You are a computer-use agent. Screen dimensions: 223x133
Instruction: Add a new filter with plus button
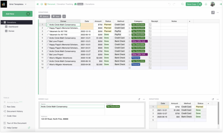click(x=64, y=17)
